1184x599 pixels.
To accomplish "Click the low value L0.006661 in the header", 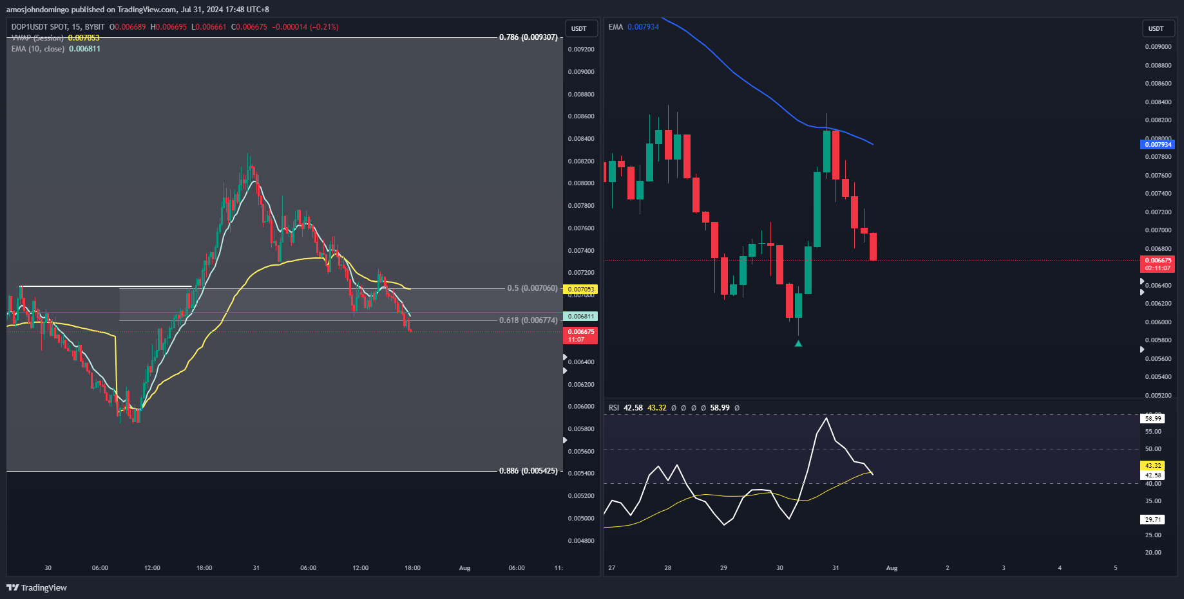I will (x=209, y=27).
